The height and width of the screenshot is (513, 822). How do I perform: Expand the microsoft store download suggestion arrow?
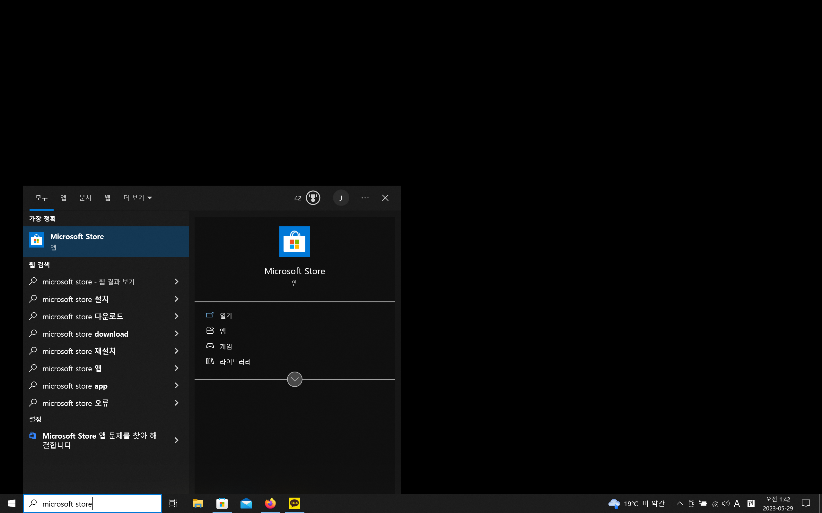pyautogui.click(x=176, y=334)
